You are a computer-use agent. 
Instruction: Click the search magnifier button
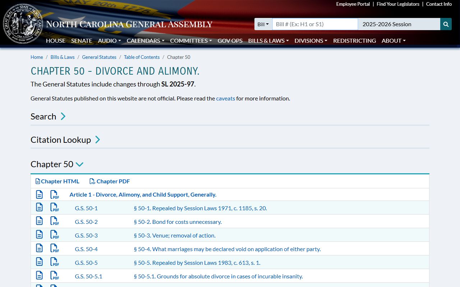click(446, 24)
